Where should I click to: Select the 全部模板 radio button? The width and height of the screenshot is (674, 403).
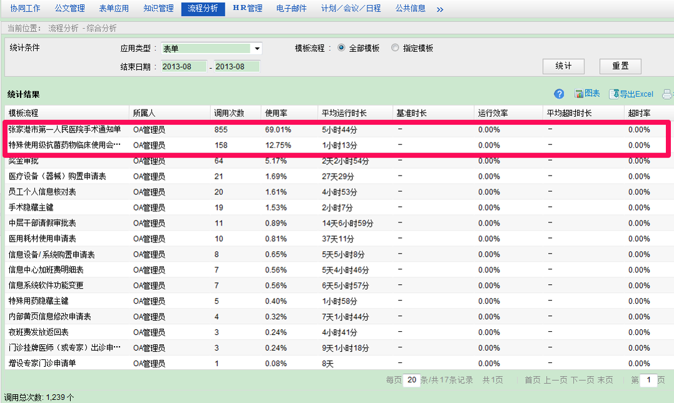point(342,48)
